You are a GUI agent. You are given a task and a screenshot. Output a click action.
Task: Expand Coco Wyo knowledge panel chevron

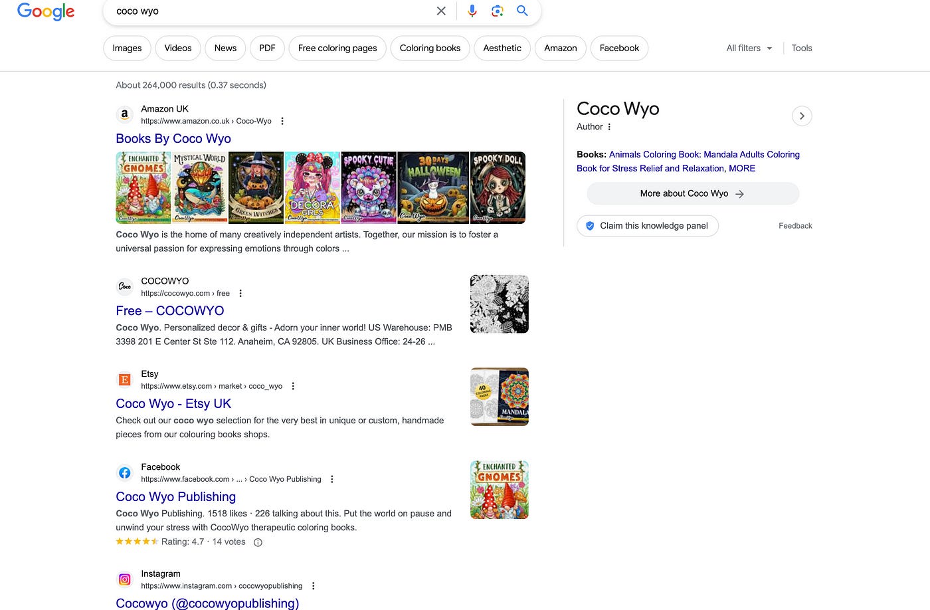point(802,116)
